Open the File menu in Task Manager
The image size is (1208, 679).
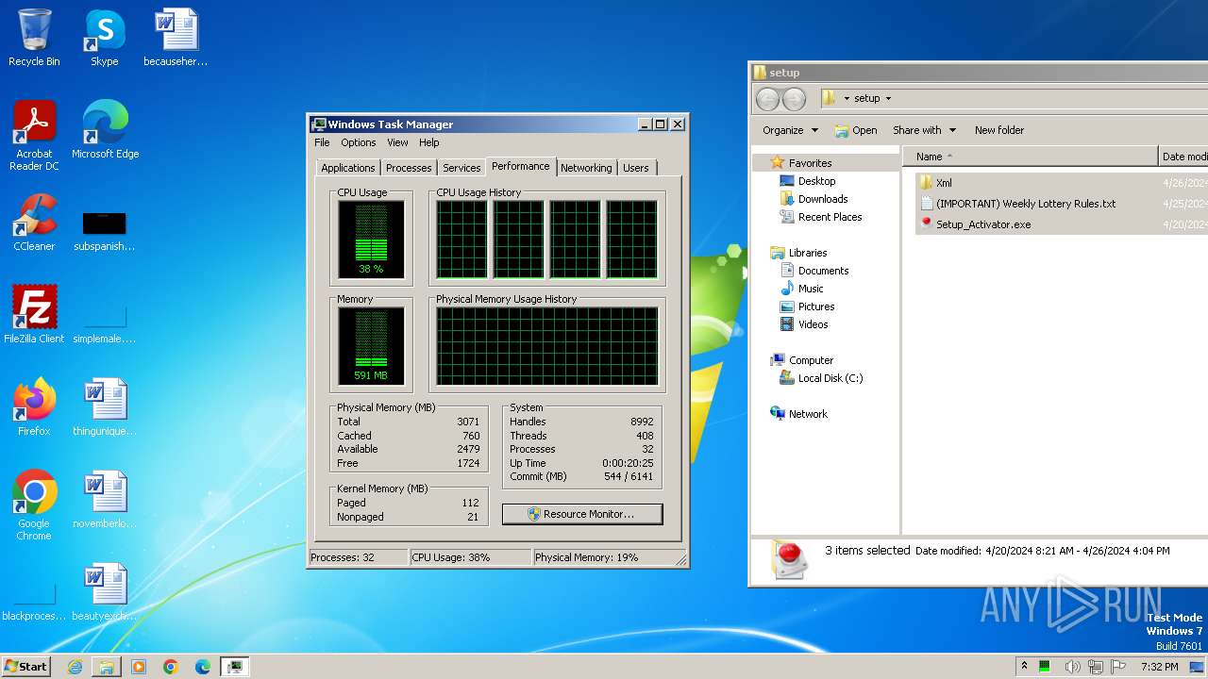point(322,142)
